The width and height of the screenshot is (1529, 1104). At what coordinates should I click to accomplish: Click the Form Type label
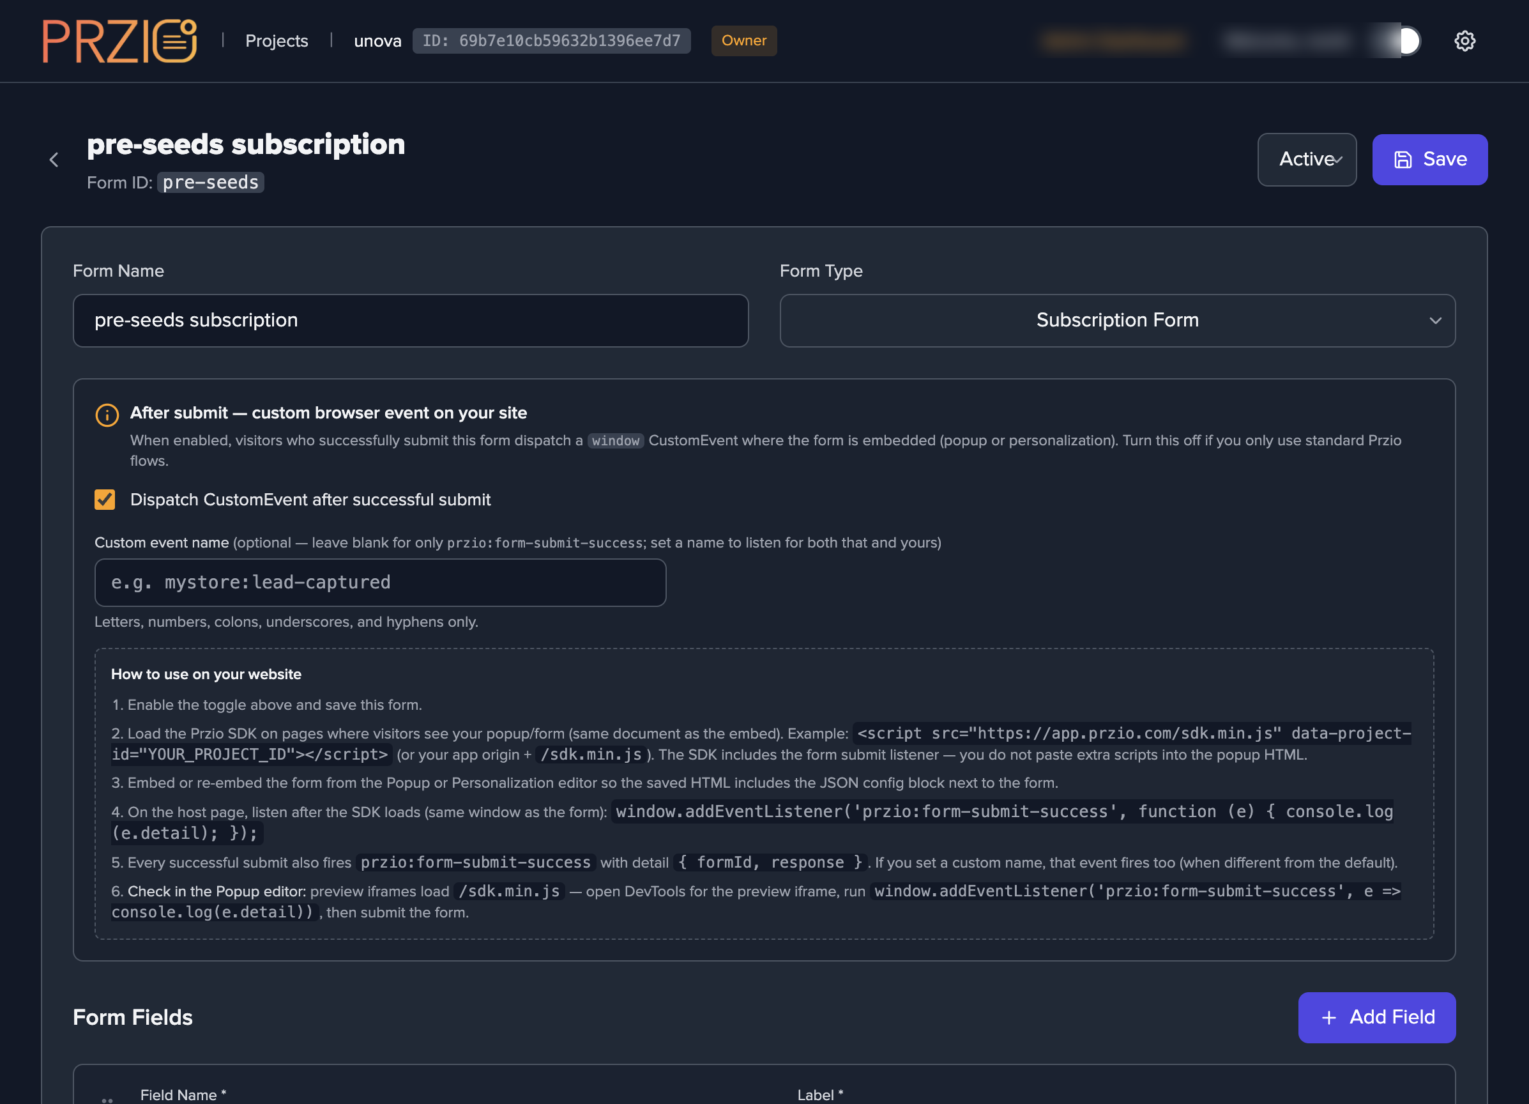821,270
